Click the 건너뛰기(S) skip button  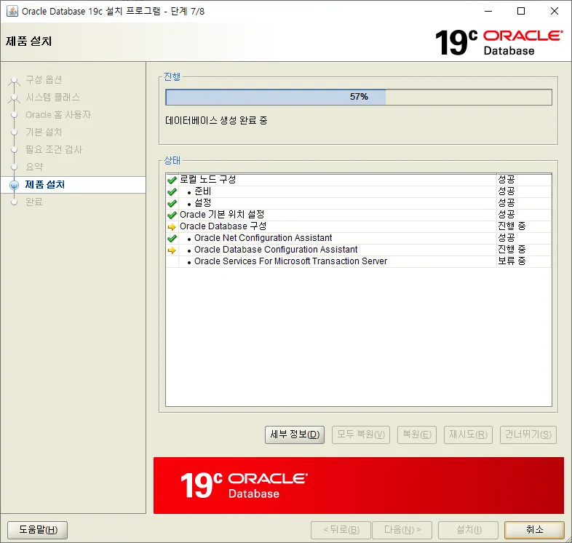point(528,435)
